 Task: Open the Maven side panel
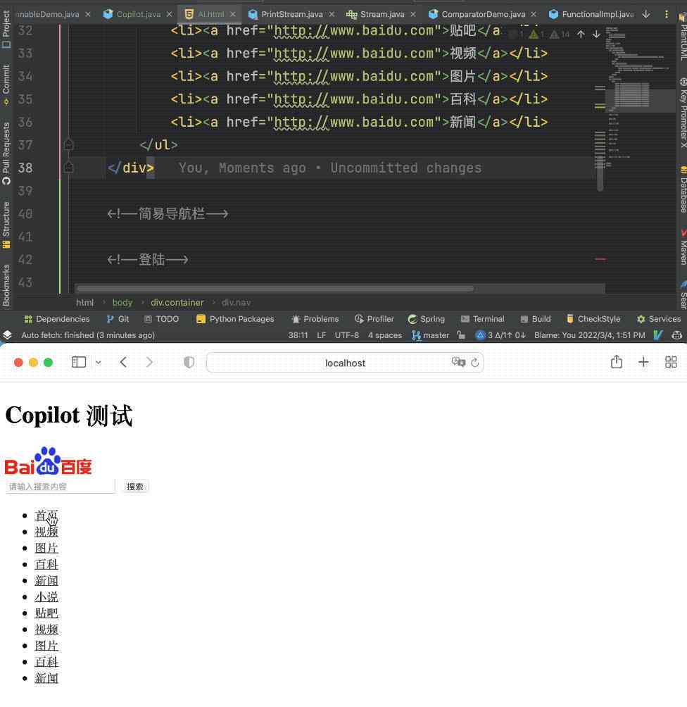pos(683,247)
